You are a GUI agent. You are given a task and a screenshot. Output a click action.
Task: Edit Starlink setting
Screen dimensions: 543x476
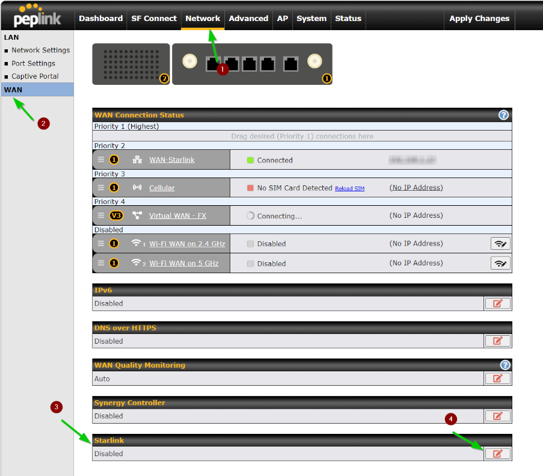[498, 454]
